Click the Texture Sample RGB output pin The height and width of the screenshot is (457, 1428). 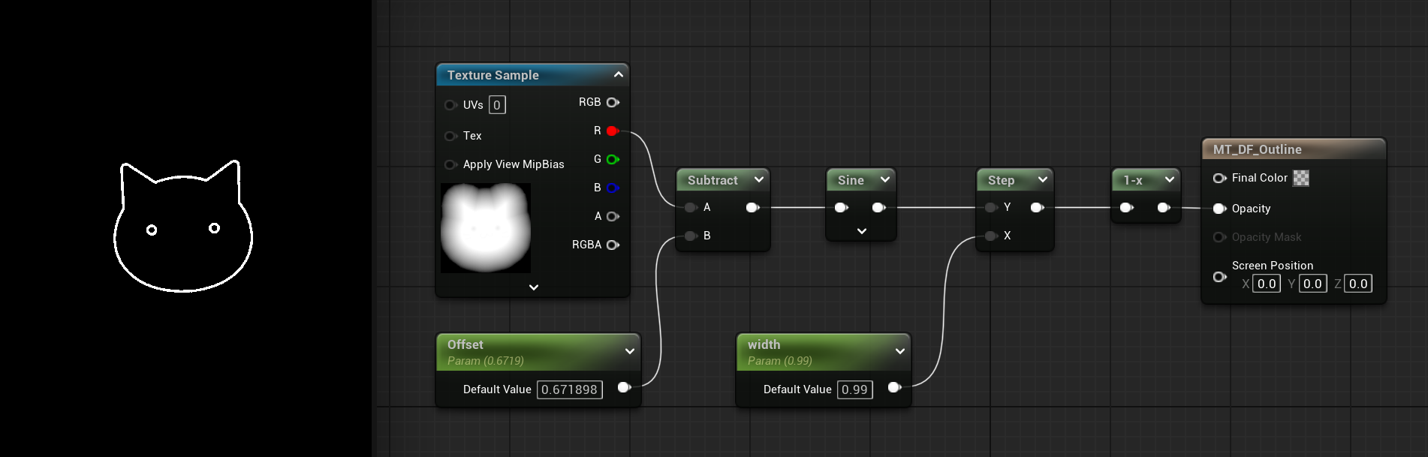613,103
